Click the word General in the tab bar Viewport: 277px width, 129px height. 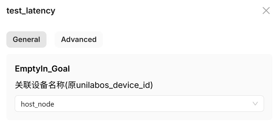click(x=26, y=39)
